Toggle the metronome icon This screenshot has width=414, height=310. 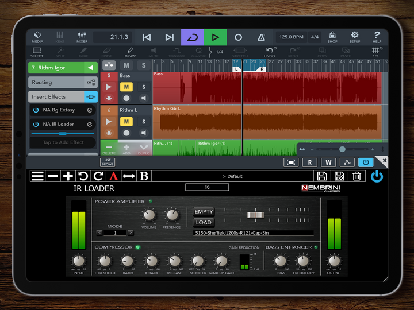pyautogui.click(x=262, y=37)
